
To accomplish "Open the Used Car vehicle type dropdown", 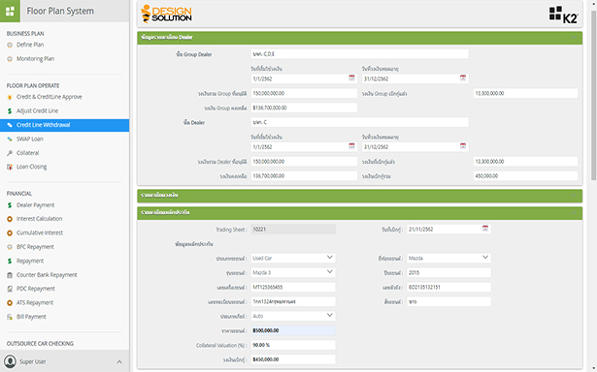I will (x=293, y=258).
